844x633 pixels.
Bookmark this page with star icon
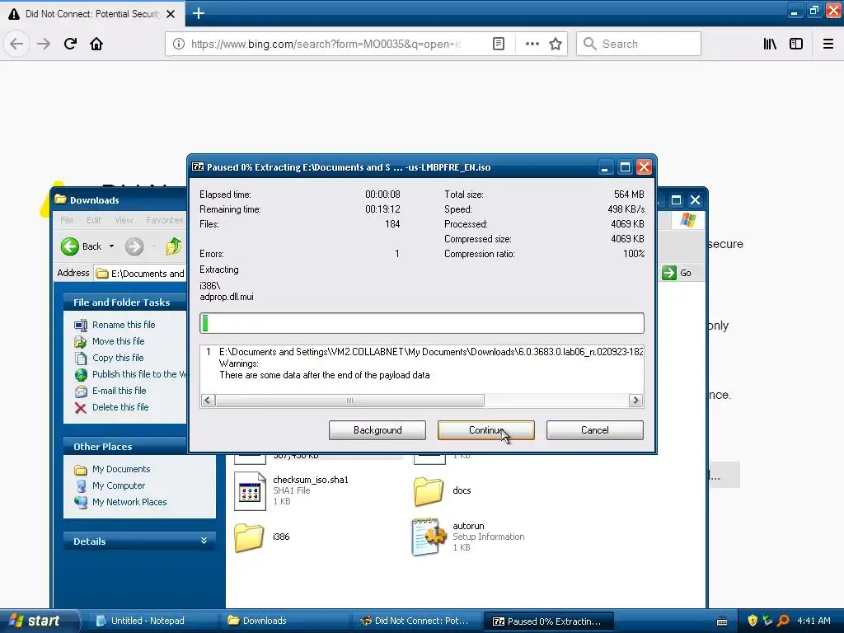point(556,44)
